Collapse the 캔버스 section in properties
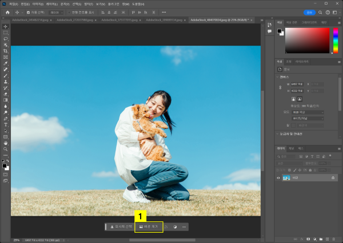The width and height of the screenshot is (343, 243). pyautogui.click(x=278, y=76)
